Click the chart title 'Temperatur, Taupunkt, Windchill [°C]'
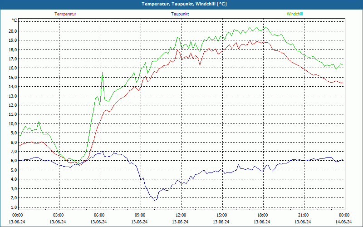 pyautogui.click(x=184, y=4)
